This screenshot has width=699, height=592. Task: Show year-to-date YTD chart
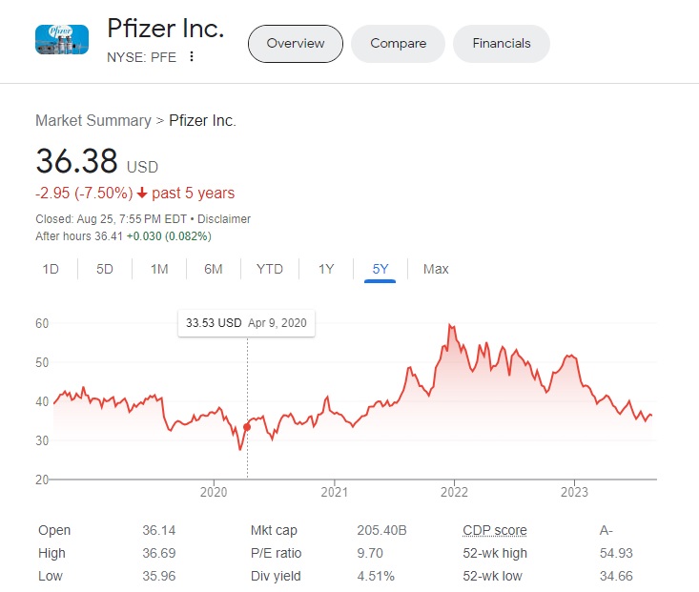point(270,269)
